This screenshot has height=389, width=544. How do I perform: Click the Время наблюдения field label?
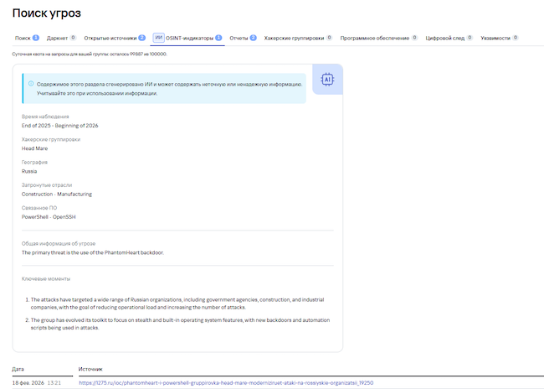[45, 117]
